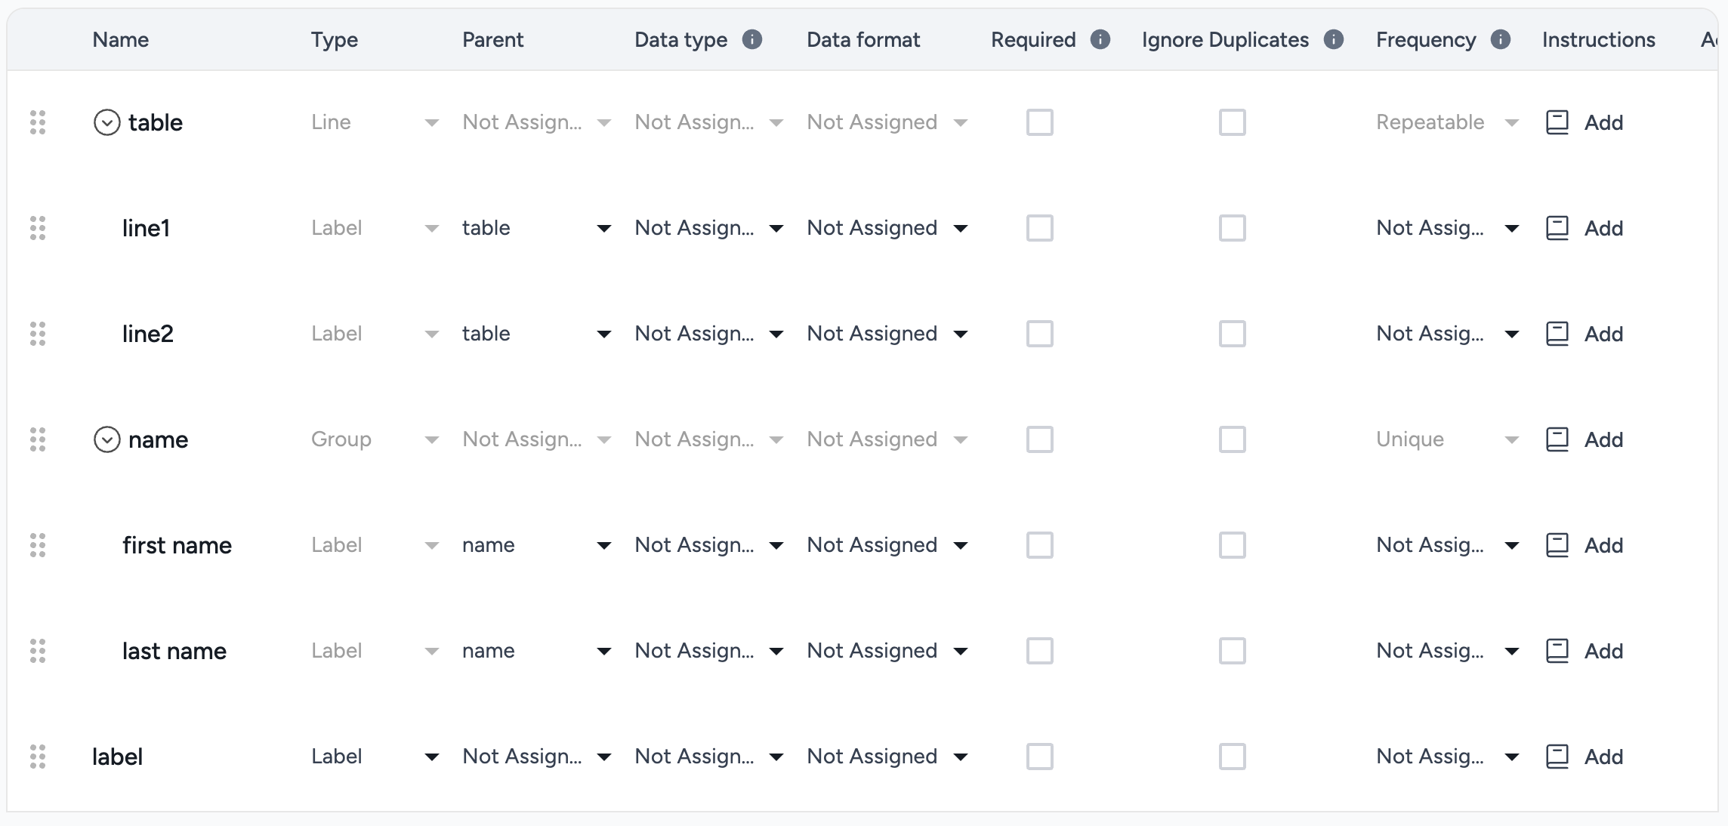The height and width of the screenshot is (826, 1728).
Task: Grab the drag handle for the table row
Action: (38, 122)
